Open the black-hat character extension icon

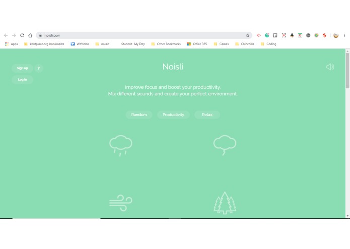(x=292, y=35)
